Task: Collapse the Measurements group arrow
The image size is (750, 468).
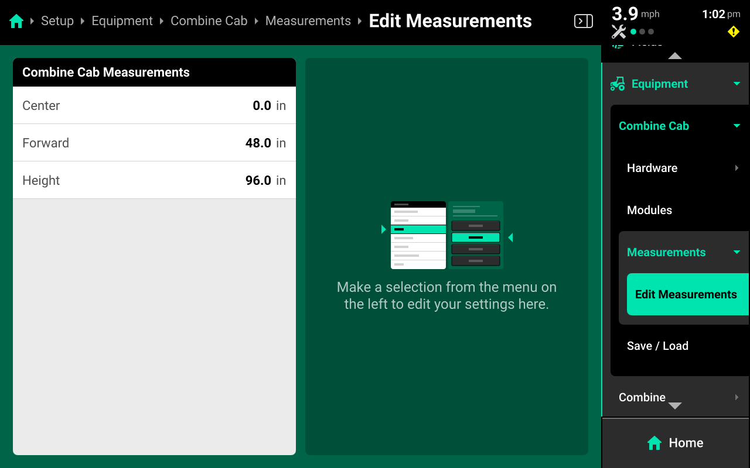Action: tap(737, 253)
